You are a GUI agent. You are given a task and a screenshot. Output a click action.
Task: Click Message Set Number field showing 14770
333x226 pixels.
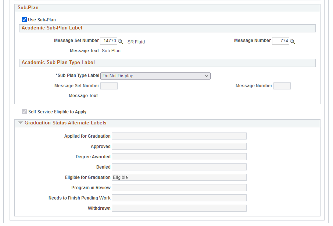coord(108,41)
